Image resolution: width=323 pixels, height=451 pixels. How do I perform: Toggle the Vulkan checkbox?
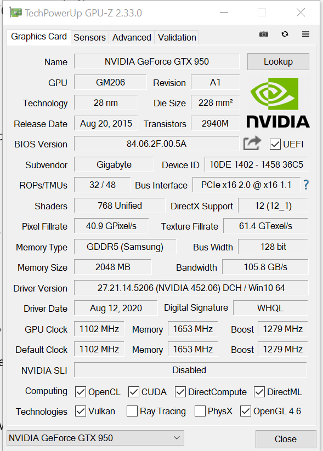[x=81, y=411]
